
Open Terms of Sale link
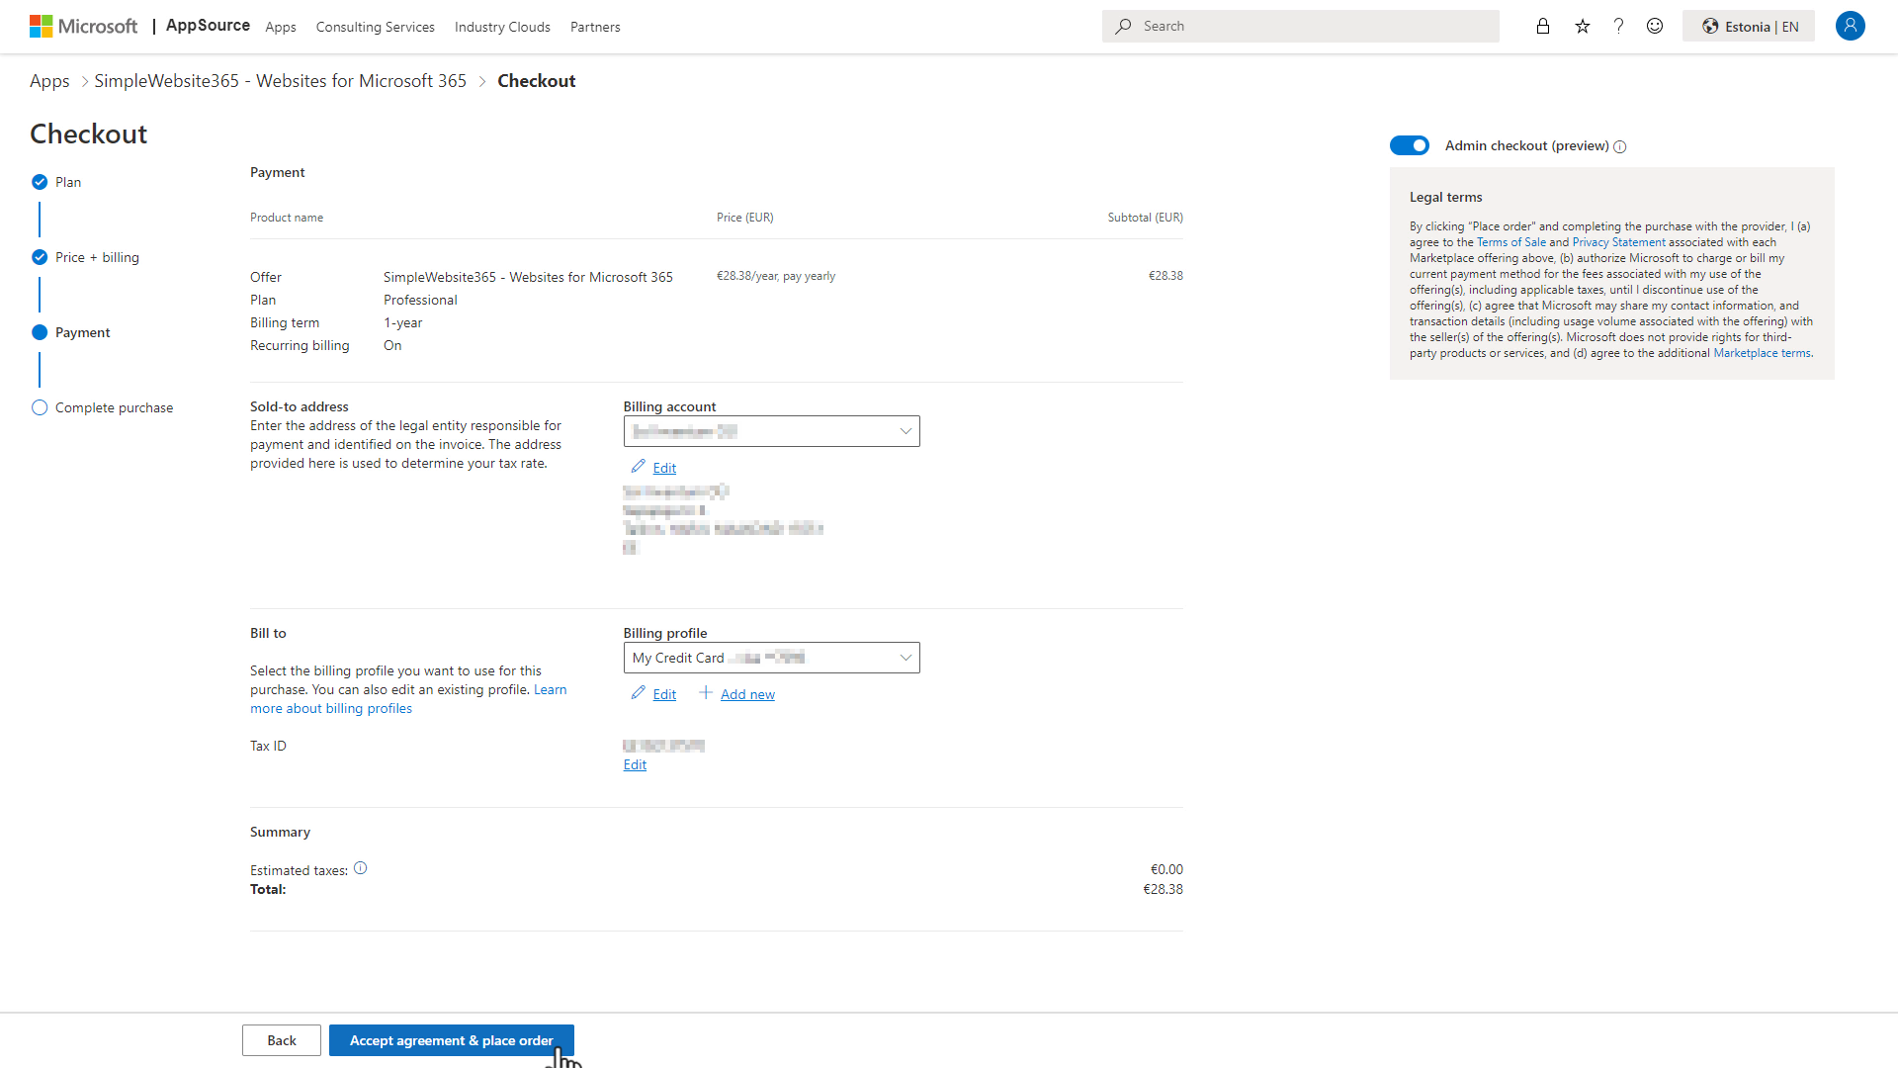(1511, 242)
